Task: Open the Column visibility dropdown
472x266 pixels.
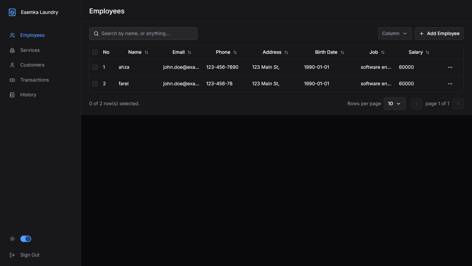Action: pyautogui.click(x=394, y=34)
